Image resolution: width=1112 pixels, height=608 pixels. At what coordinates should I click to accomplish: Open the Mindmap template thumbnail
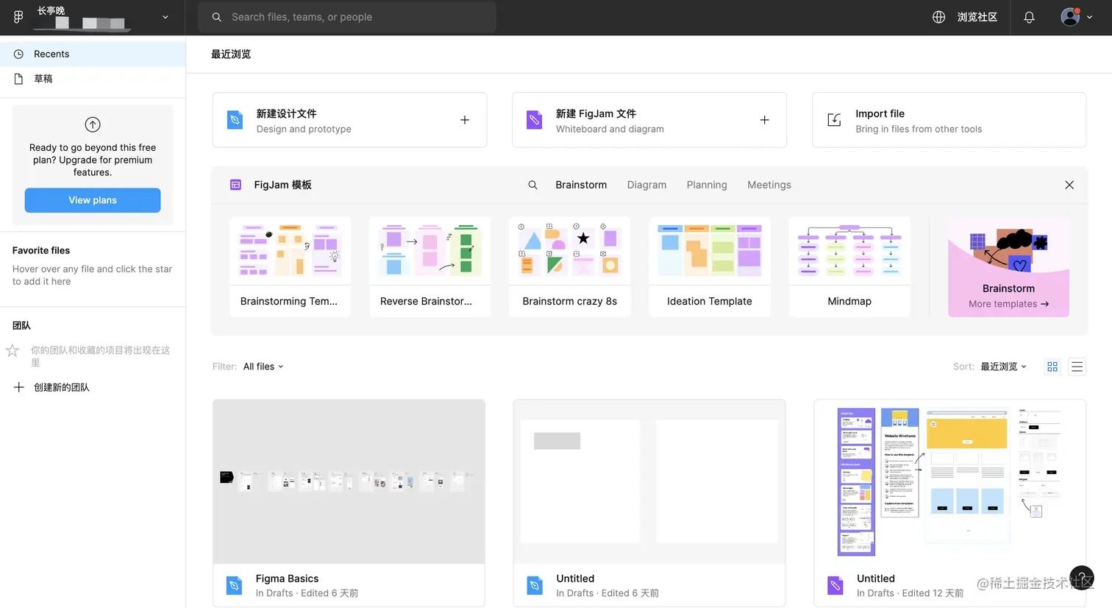(849, 267)
